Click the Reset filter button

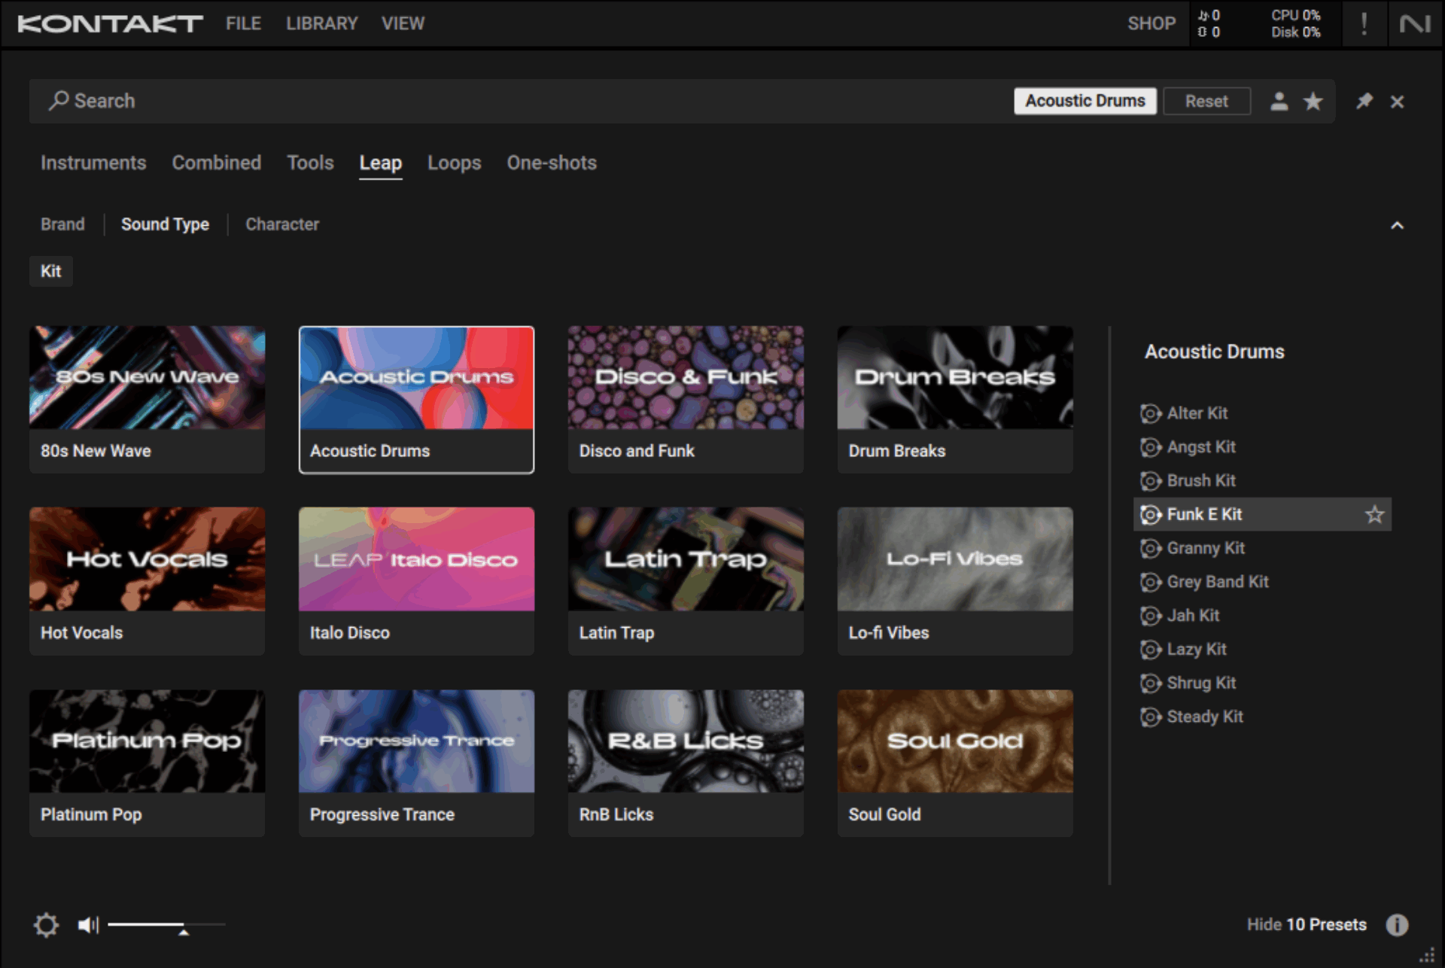pos(1206,102)
